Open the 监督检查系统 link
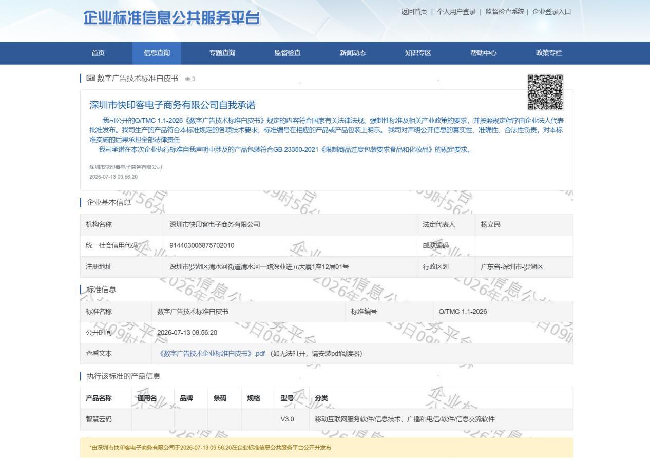 [x=505, y=12]
